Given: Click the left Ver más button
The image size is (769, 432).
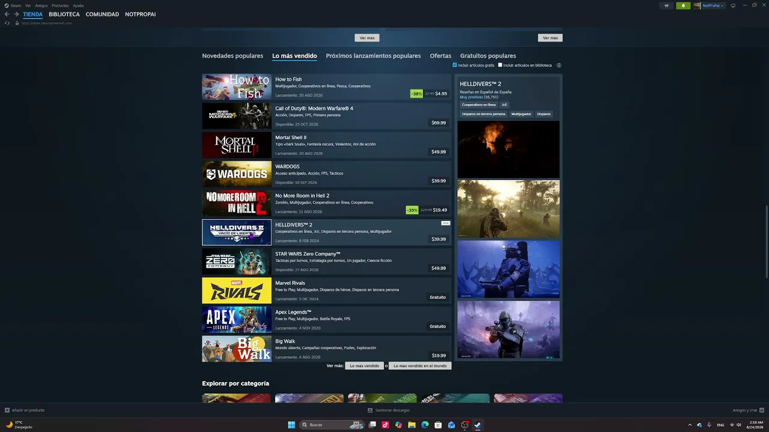Looking at the screenshot, I should [367, 38].
